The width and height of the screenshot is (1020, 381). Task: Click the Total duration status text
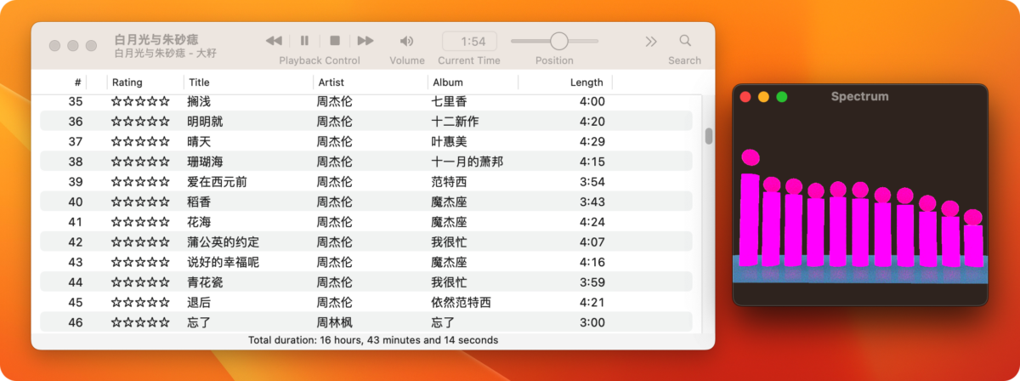click(373, 339)
